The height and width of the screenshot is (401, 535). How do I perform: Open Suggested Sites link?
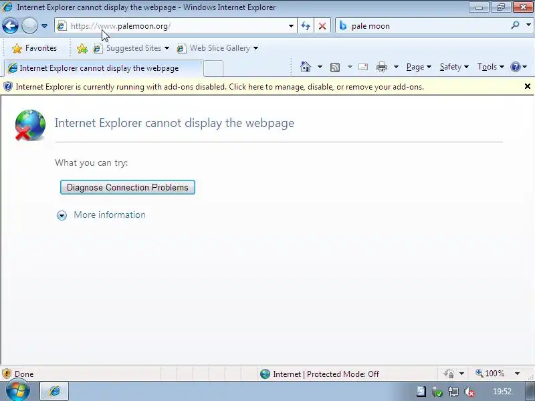coord(131,48)
